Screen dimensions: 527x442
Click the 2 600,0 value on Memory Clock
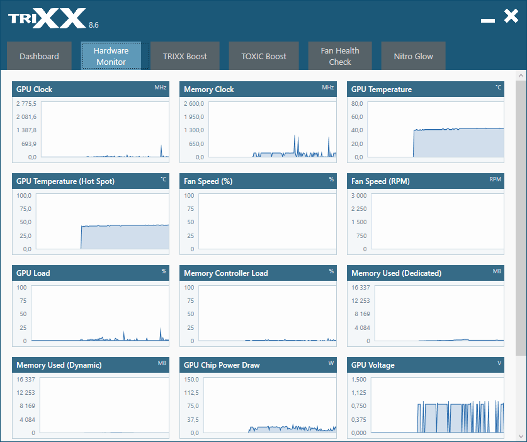[x=193, y=103]
